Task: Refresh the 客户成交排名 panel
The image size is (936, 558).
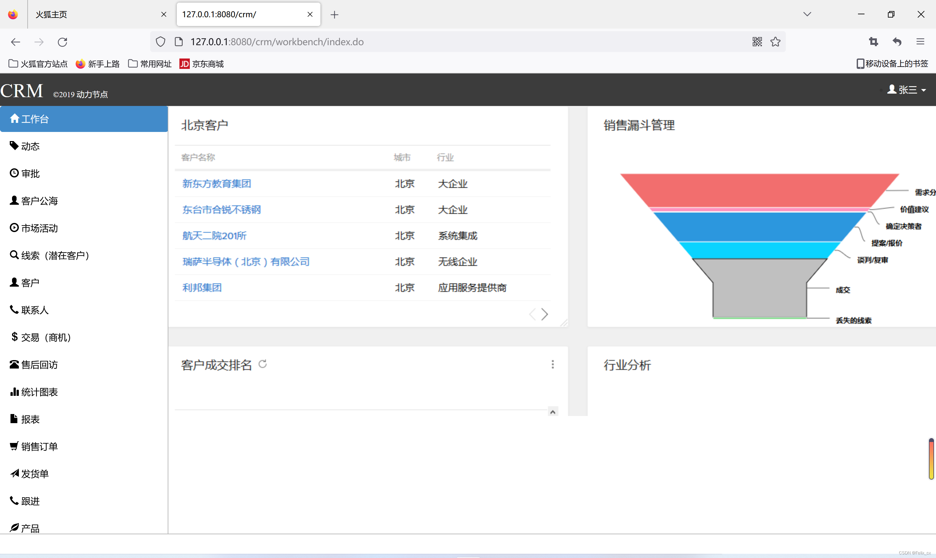Action: click(262, 364)
